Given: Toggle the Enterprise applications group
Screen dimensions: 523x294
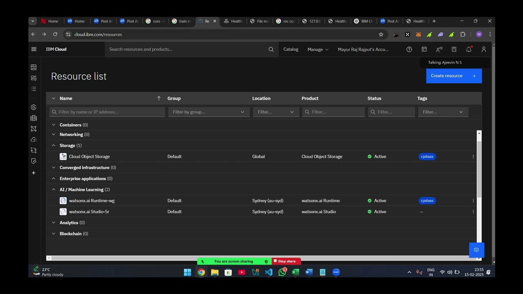Looking at the screenshot, I should coord(54,178).
